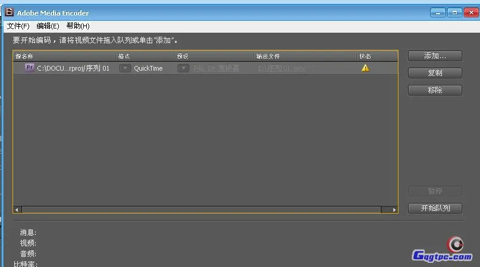480x267 pixels.
Task: Expand the preset dropdown beside PAL DV
Action: coord(184,68)
